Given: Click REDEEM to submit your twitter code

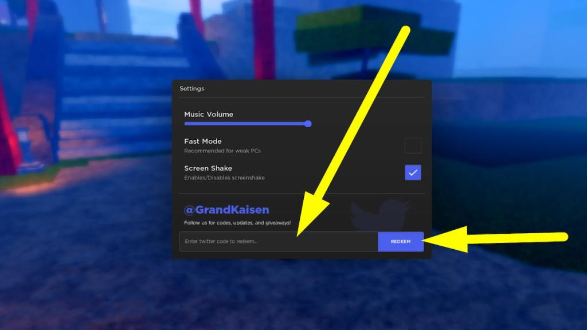Looking at the screenshot, I should pyautogui.click(x=400, y=241).
